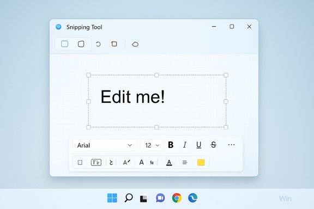Click the underlined A font color icon

(x=169, y=163)
